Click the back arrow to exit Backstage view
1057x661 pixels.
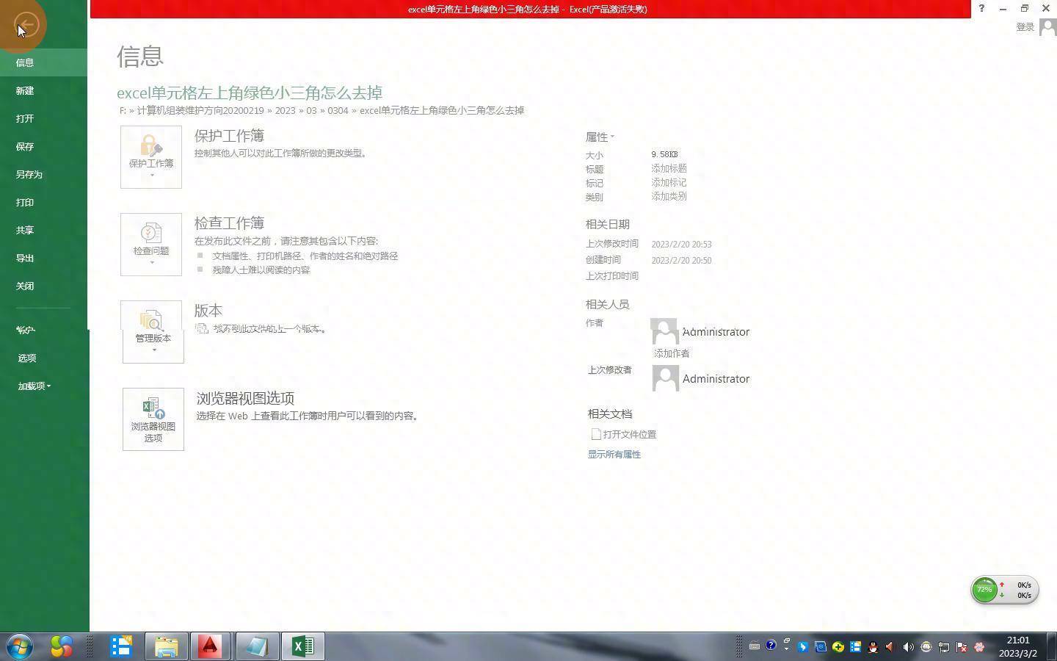(26, 24)
